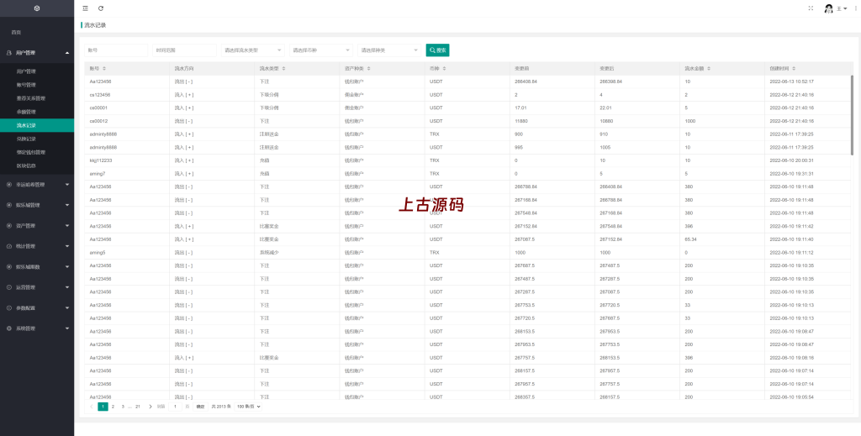
Task: Click the cube logo above the sidebar
Action: (x=37, y=8)
